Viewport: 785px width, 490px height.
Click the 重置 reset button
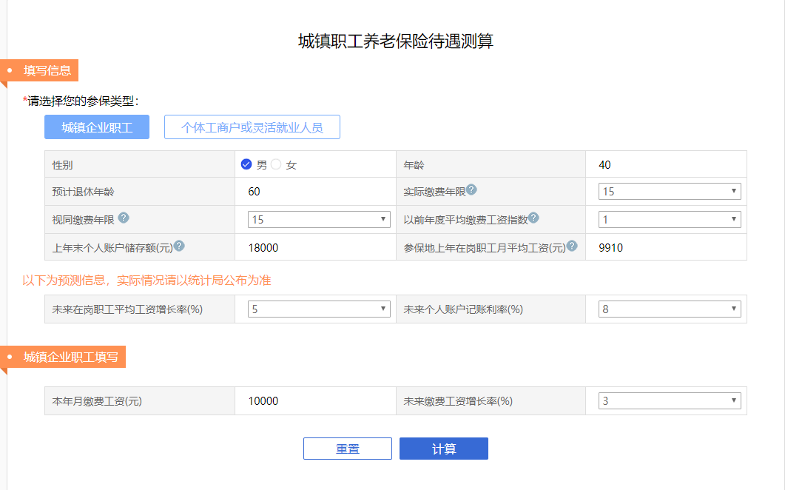(x=347, y=449)
